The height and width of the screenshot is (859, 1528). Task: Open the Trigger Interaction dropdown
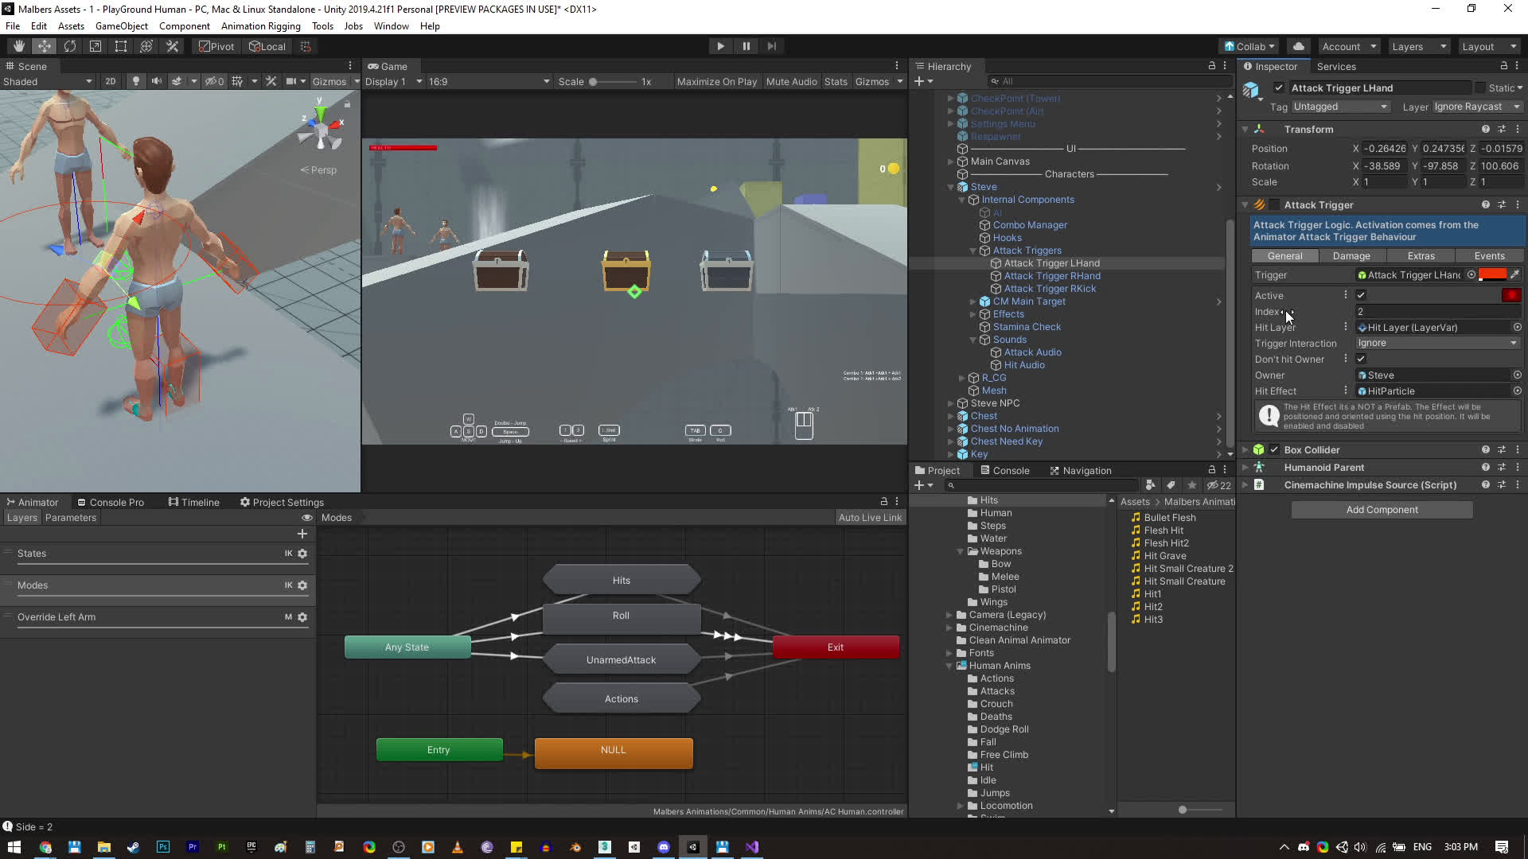[x=1436, y=343]
